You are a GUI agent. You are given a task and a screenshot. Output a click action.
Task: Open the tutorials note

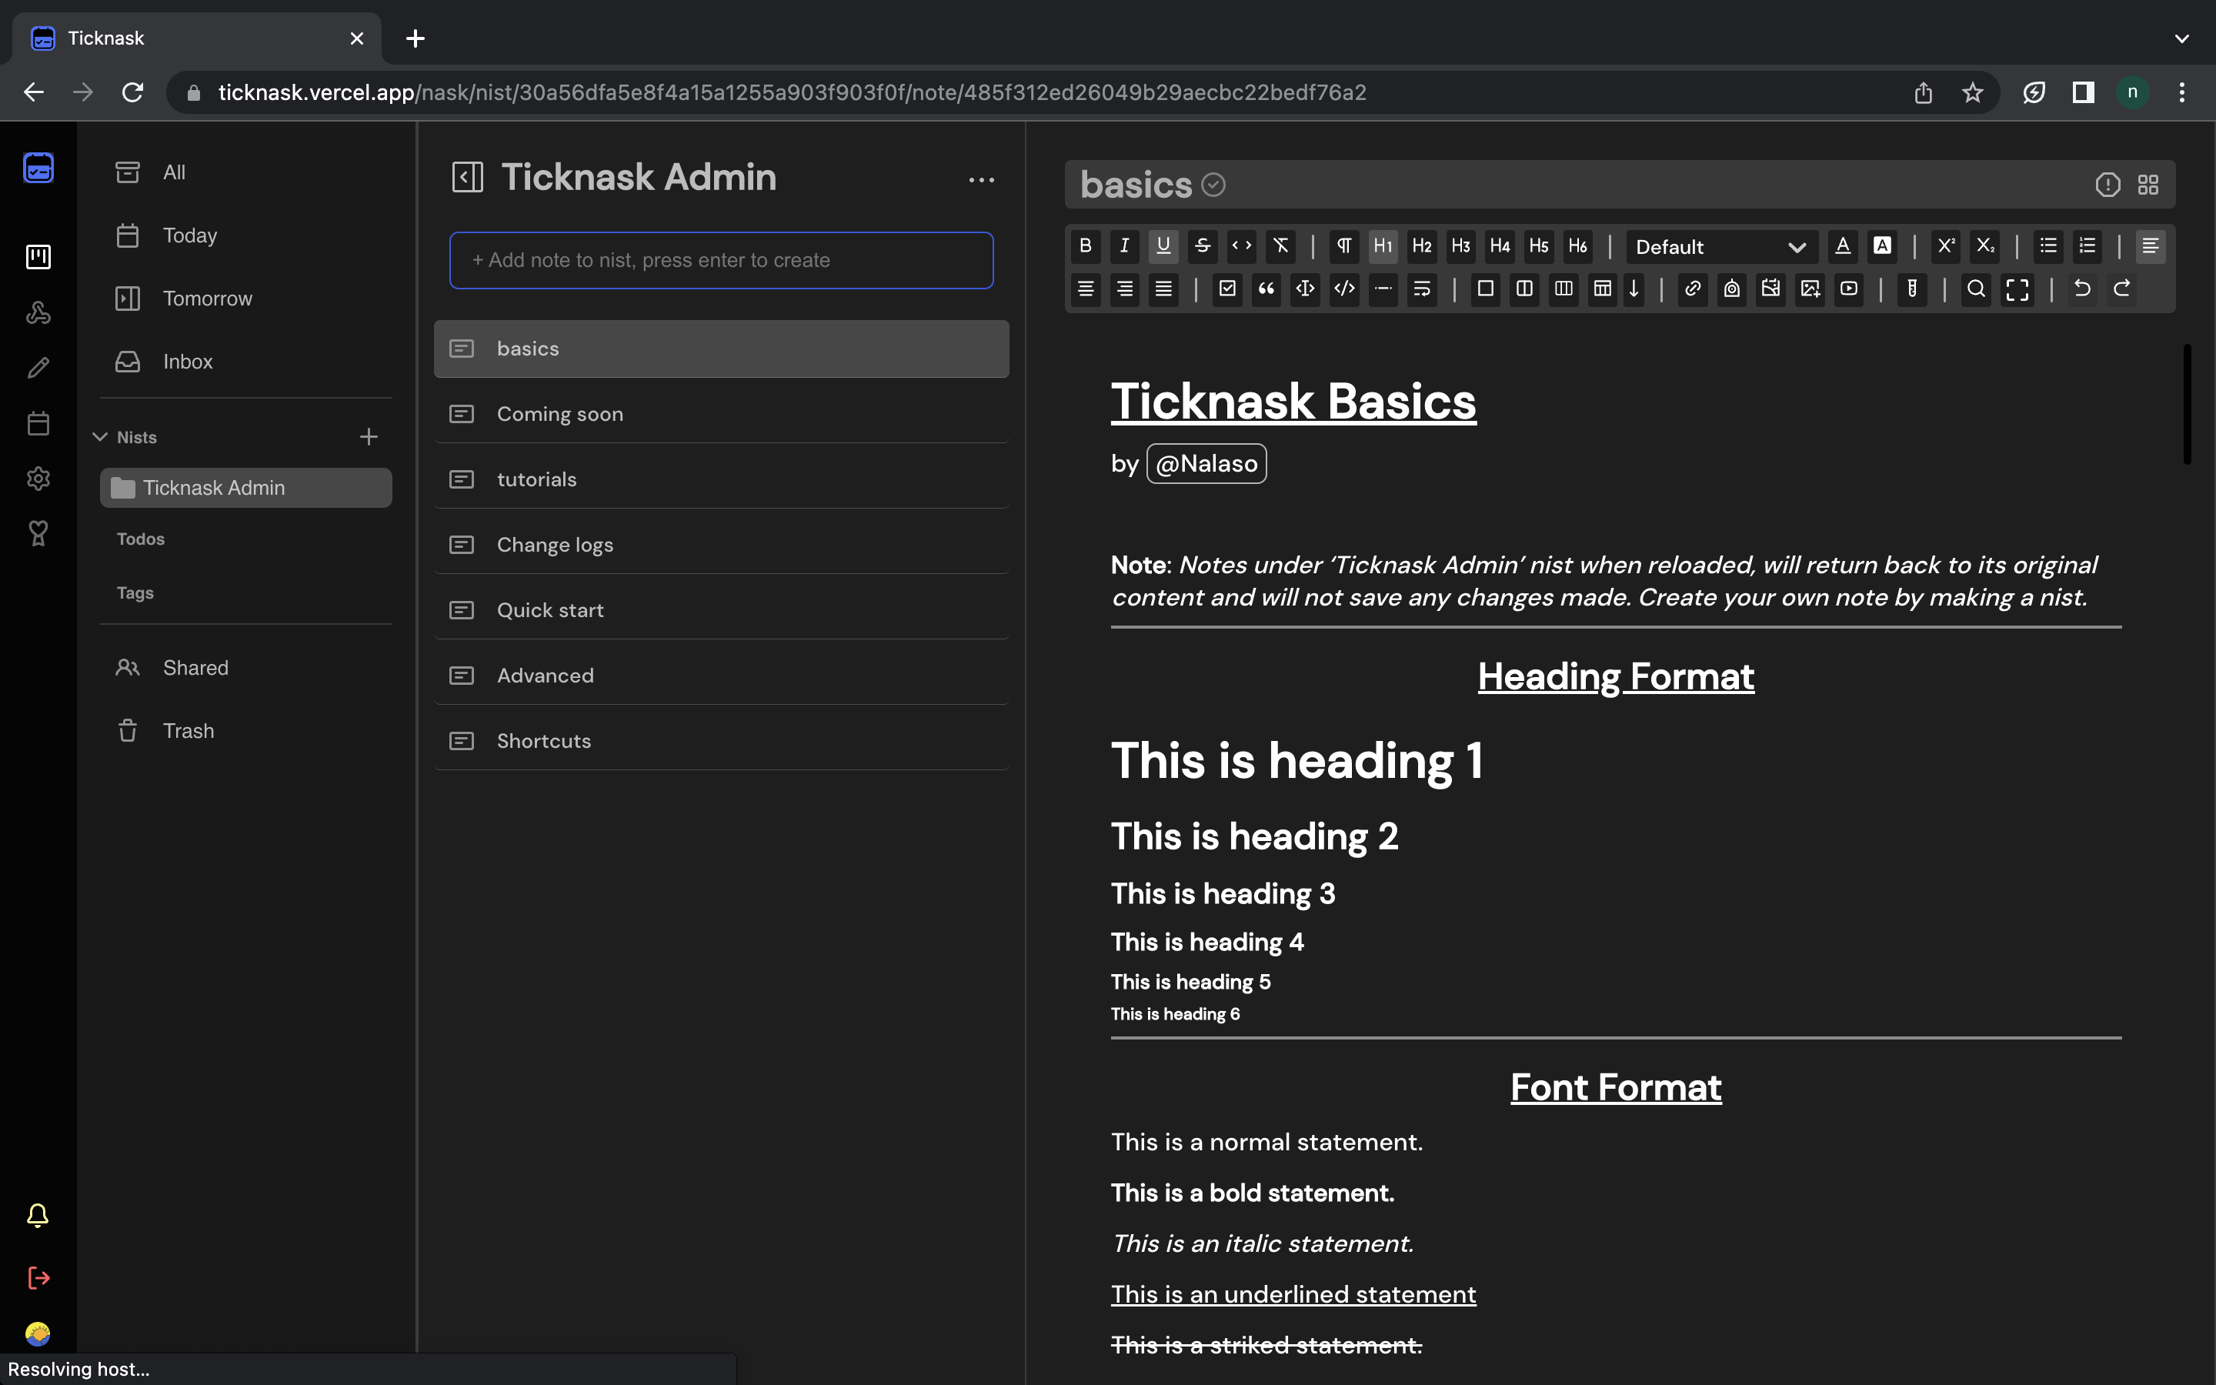tap(722, 479)
